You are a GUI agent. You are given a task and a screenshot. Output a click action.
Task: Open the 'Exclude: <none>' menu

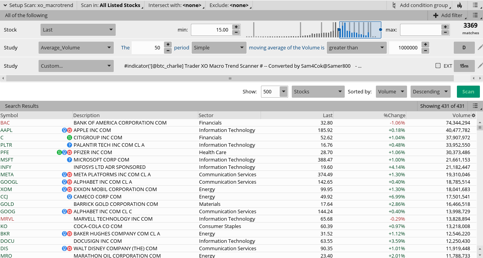tap(230, 5)
